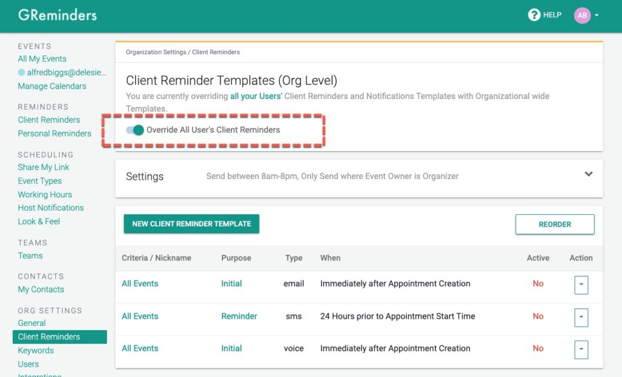
Task: Click 'Criteria / Nickname' column header
Action: coord(156,258)
